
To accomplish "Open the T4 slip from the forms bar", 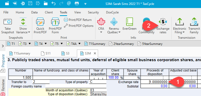I will pyautogui.click(x=38, y=44).
